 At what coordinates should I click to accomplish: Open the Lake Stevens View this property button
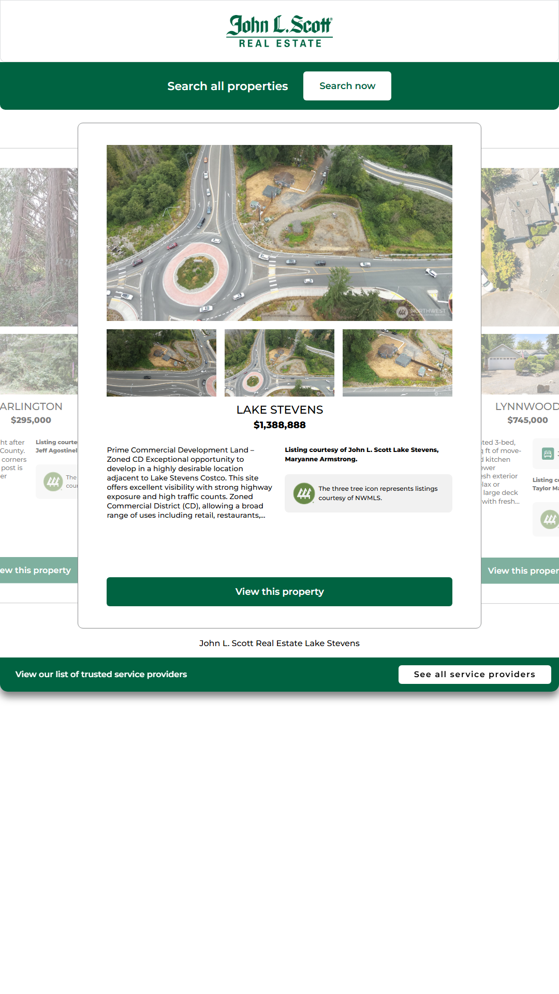[279, 592]
